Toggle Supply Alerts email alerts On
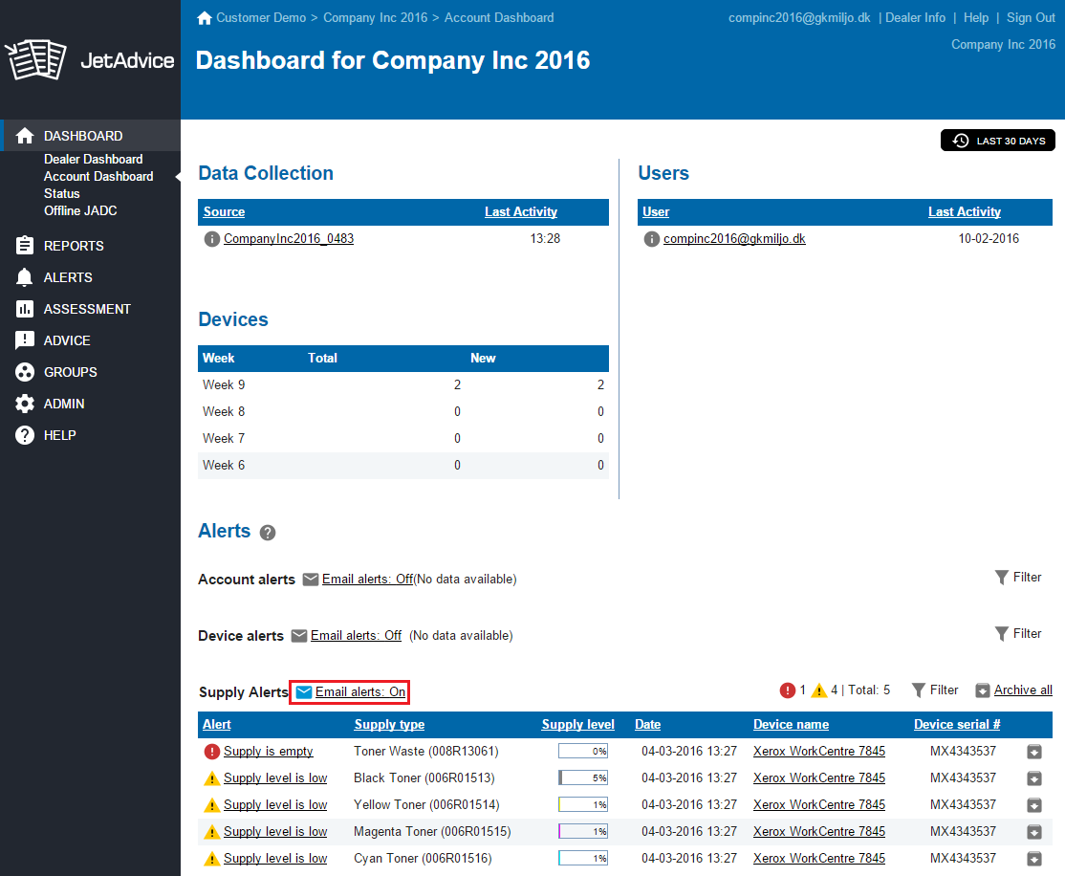The image size is (1065, 876). [x=359, y=692]
